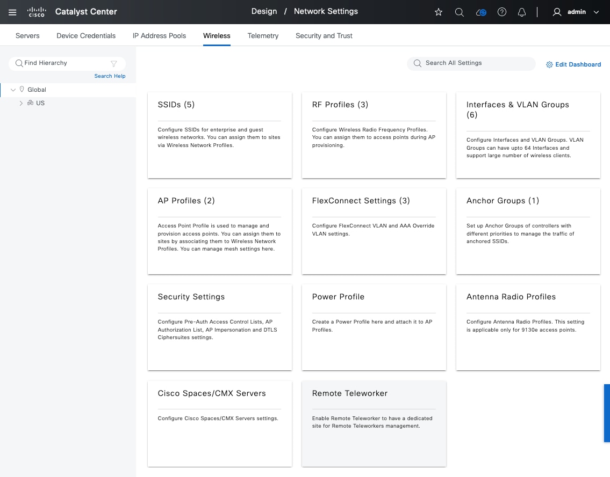Viewport: 610px width, 477px height.
Task: Click the favorites star icon
Action: (439, 12)
